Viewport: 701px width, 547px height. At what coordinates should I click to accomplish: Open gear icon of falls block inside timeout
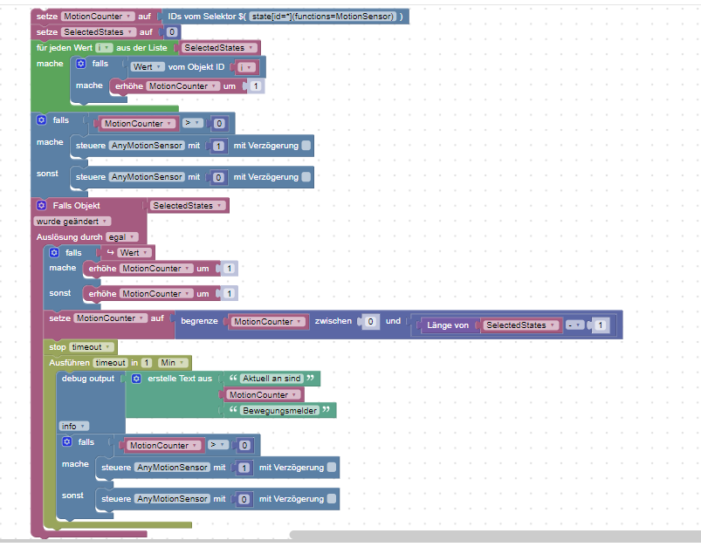(x=67, y=442)
